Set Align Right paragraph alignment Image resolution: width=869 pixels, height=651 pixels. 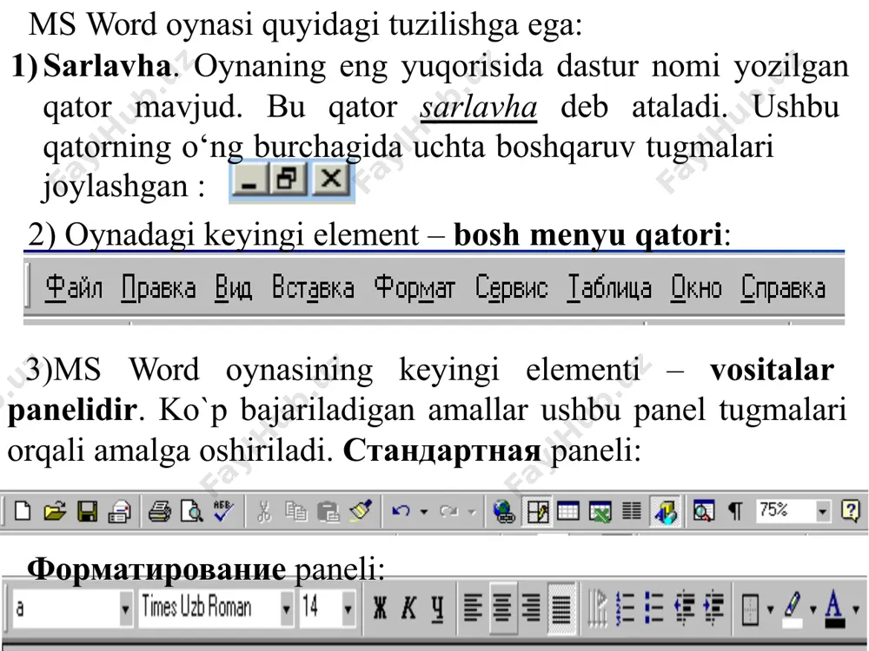[531, 608]
